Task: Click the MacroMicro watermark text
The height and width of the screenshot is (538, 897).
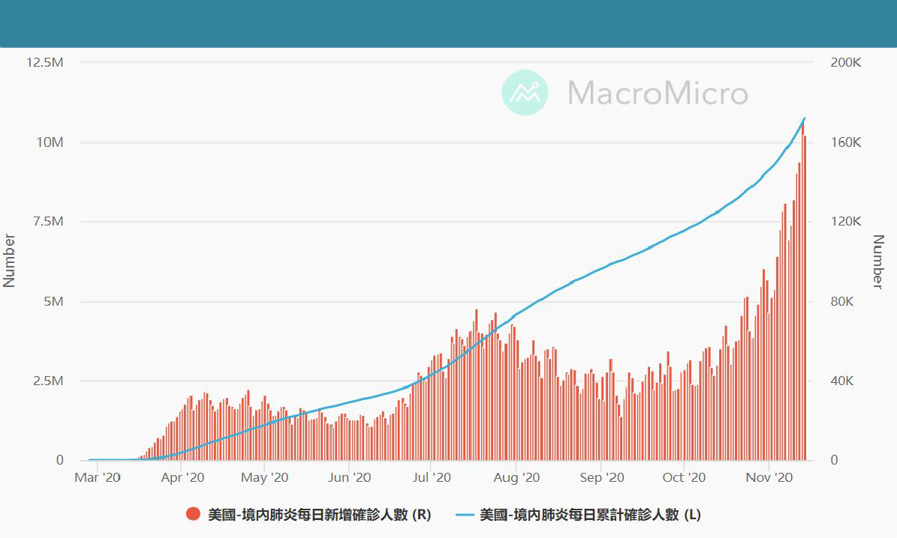Action: click(658, 93)
